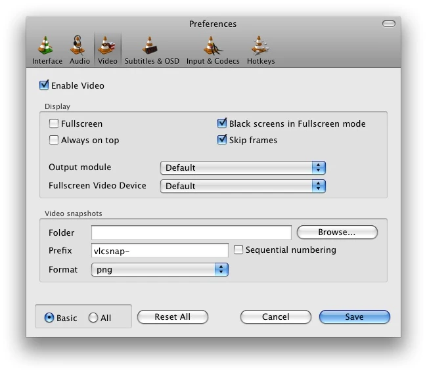
Task: Click the Browse... button for snapshot folder
Action: point(337,232)
